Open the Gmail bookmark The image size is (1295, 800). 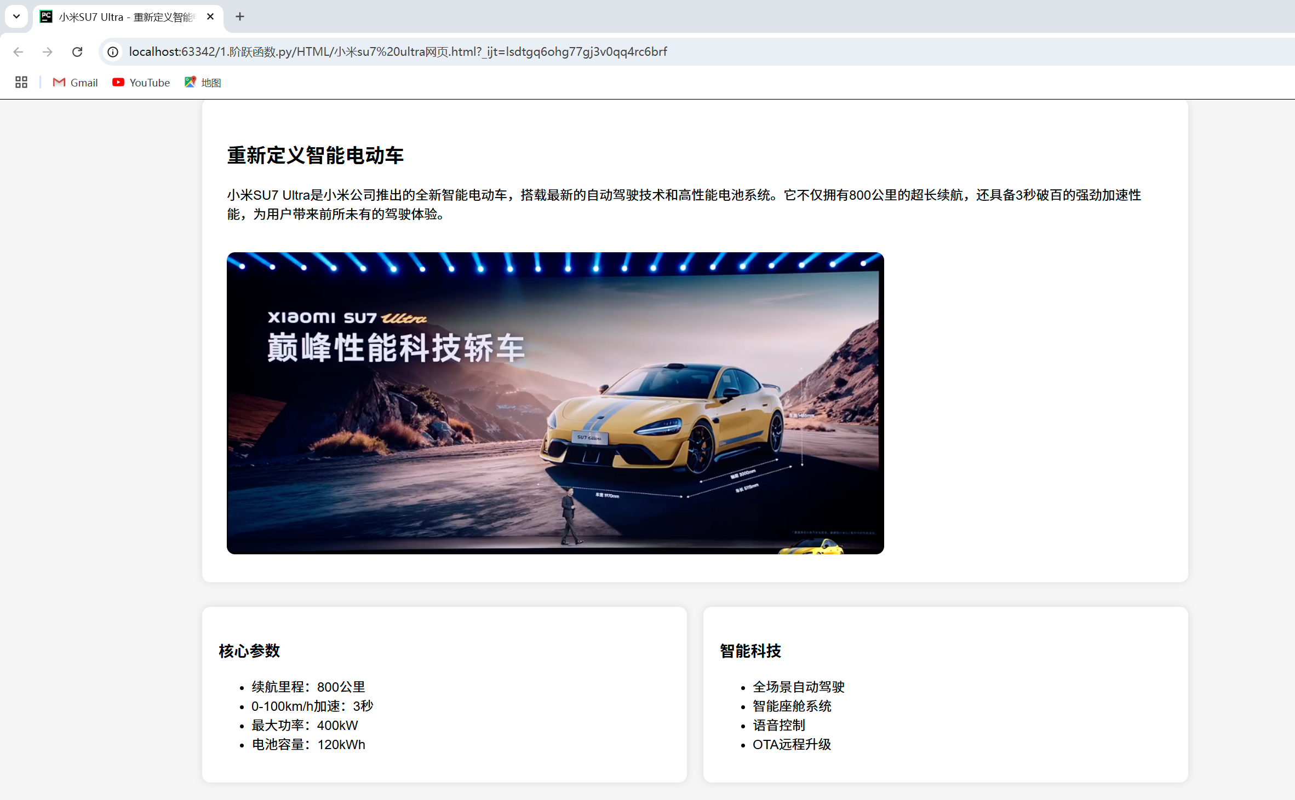click(75, 82)
